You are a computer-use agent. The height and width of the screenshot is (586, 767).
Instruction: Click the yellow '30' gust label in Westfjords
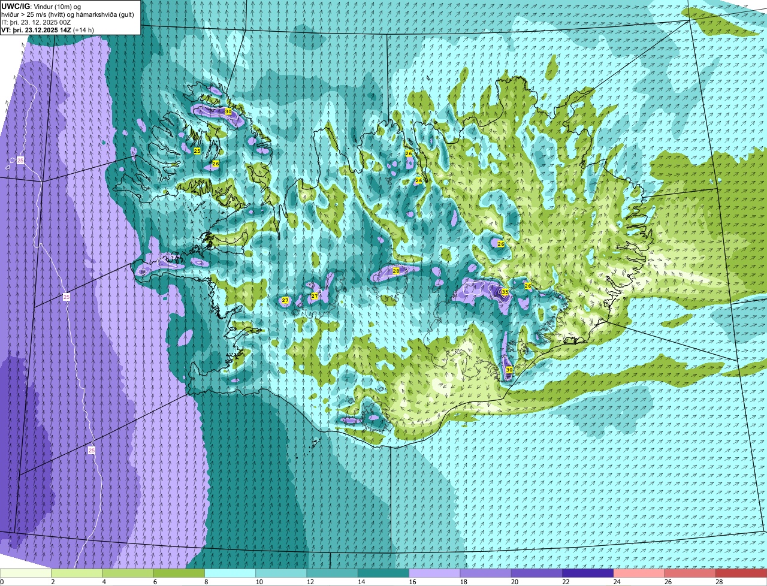[x=228, y=111]
